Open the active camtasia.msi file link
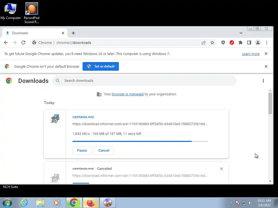The height and width of the screenshot is (208, 278). pyautogui.click(x=83, y=117)
